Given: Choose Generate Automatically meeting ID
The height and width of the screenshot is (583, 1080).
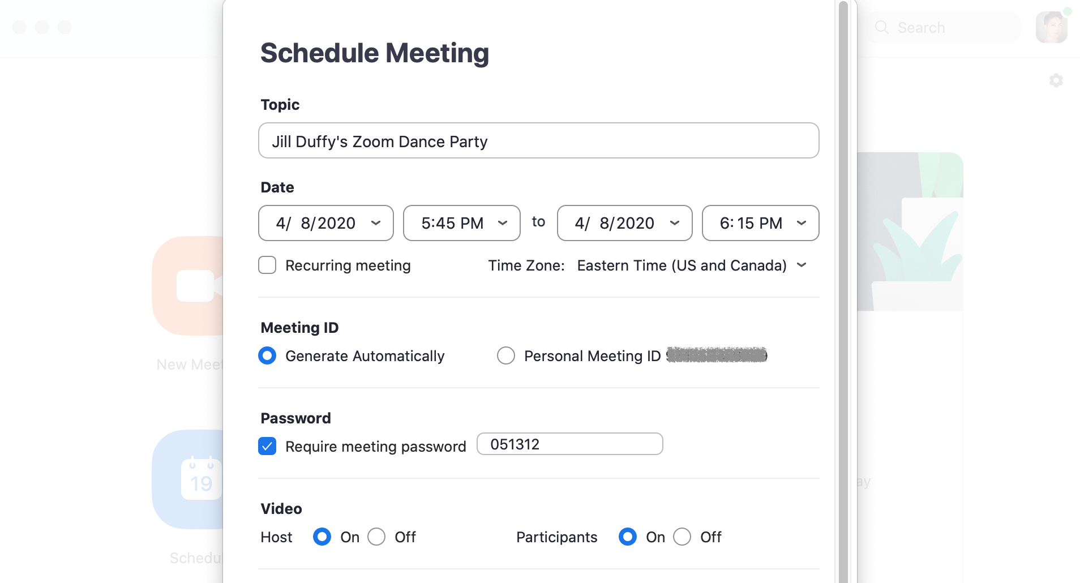Looking at the screenshot, I should pyautogui.click(x=267, y=355).
